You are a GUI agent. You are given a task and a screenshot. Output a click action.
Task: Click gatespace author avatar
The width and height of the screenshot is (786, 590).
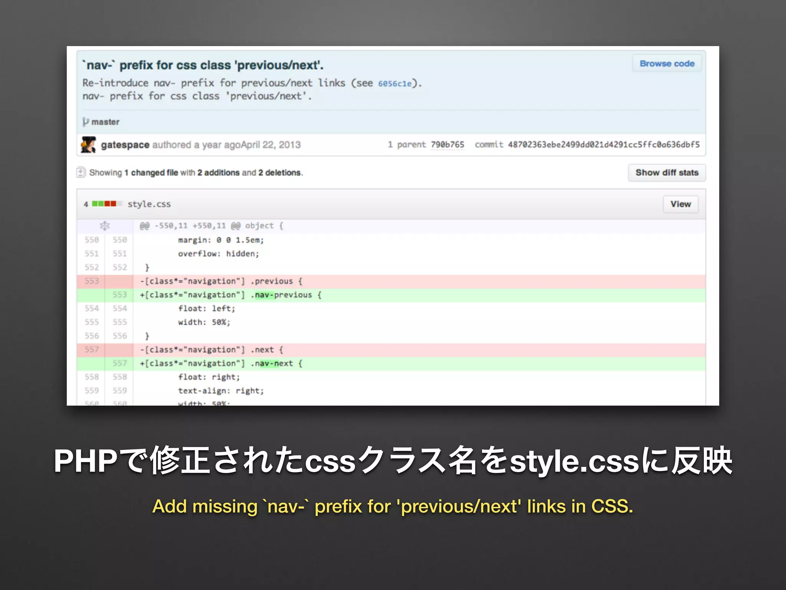[88, 145]
